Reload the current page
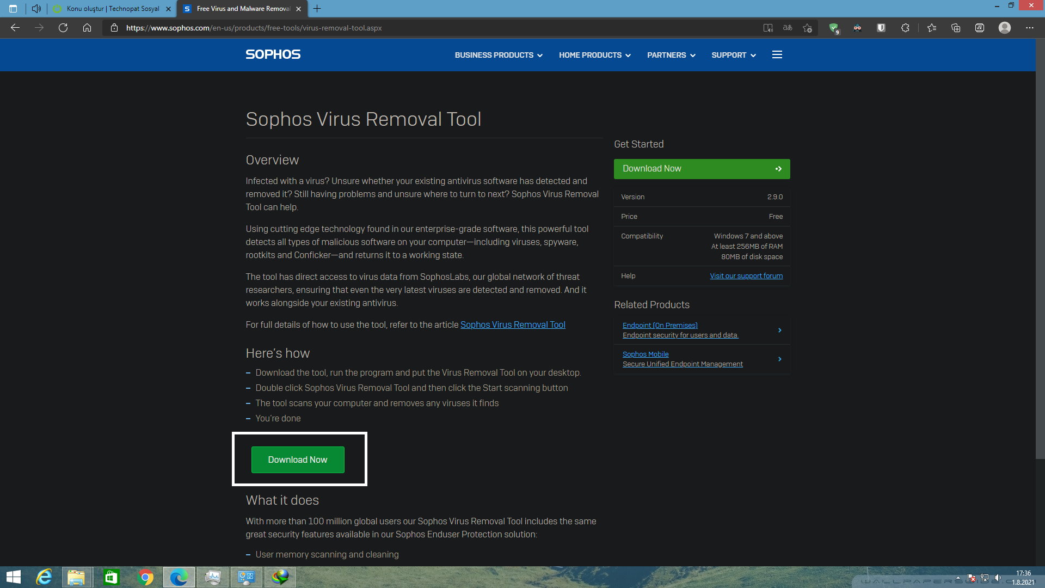Image resolution: width=1045 pixels, height=588 pixels. tap(63, 28)
